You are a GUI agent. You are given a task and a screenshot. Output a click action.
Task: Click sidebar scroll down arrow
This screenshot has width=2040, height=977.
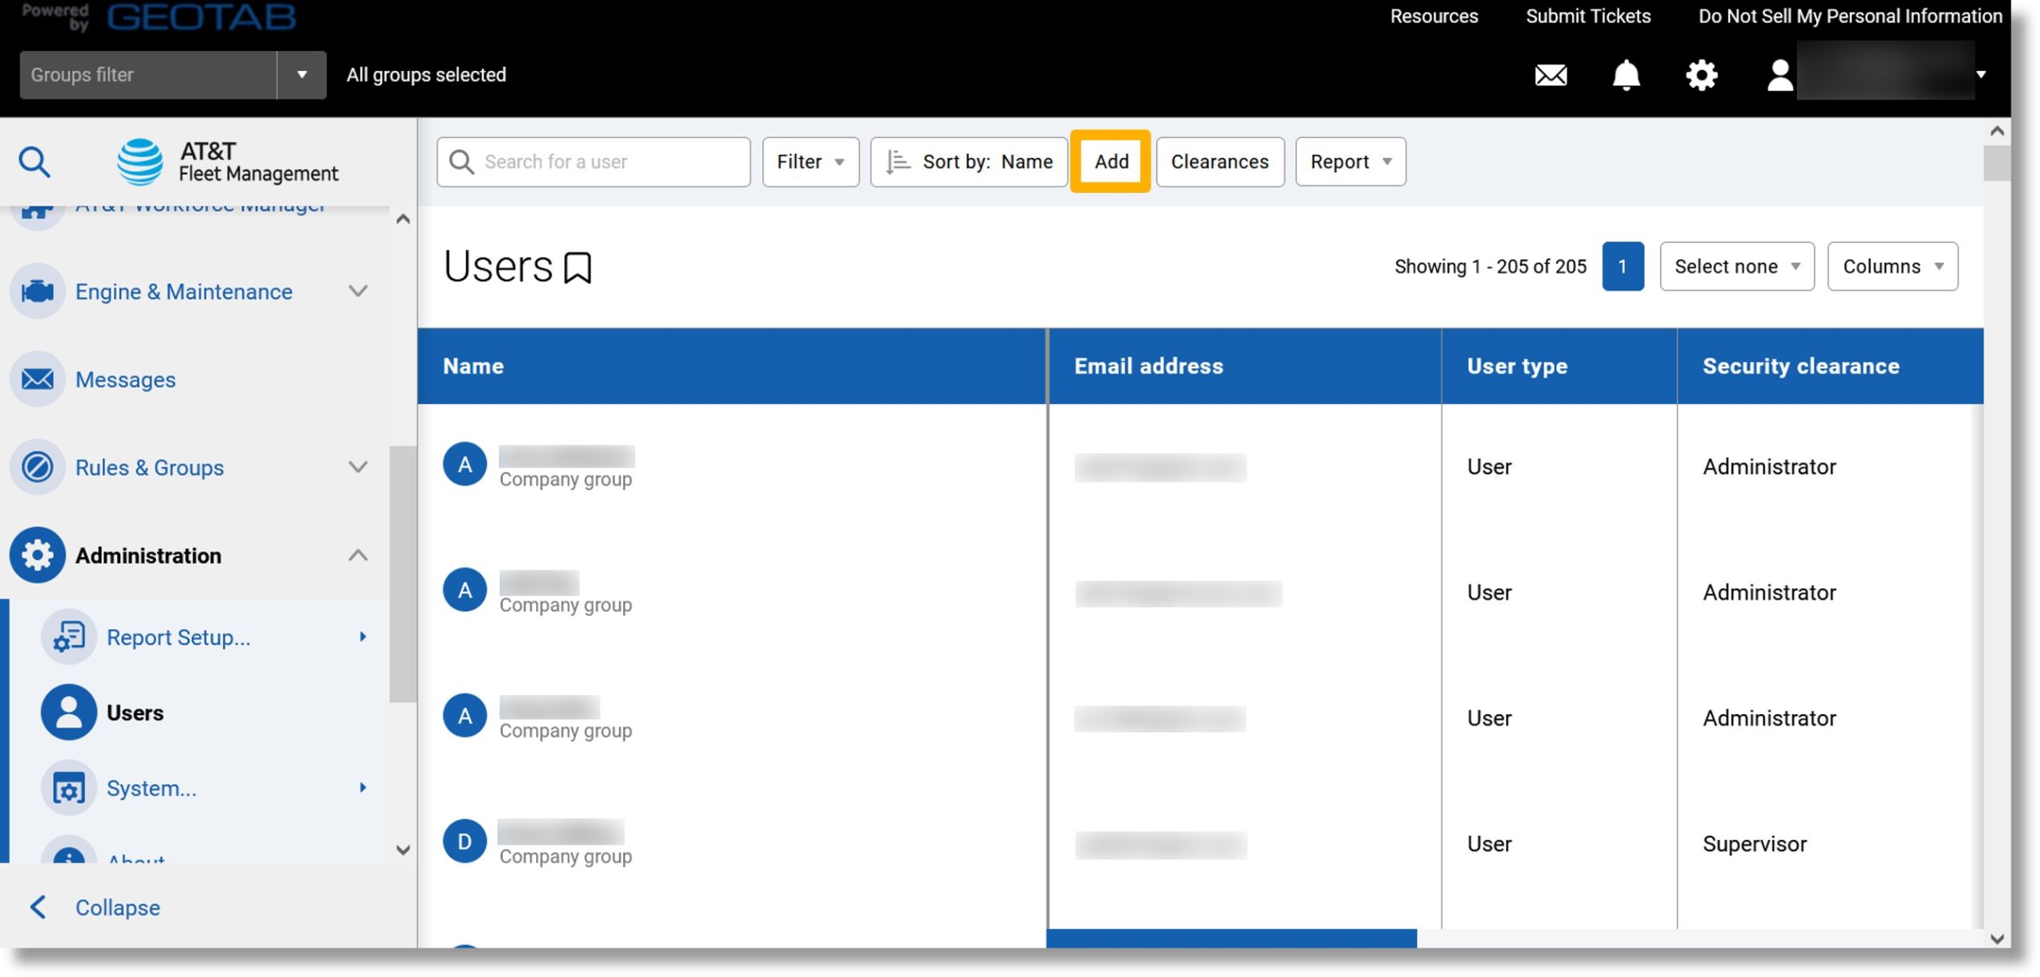tap(403, 849)
